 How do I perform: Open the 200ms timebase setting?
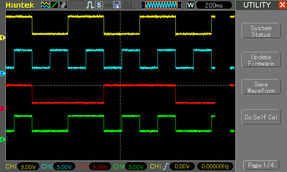pos(214,5)
